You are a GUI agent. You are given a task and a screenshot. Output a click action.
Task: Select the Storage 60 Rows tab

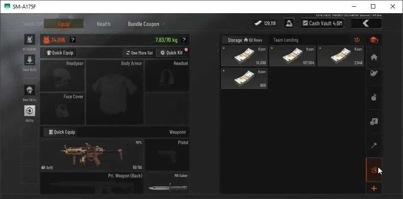pyautogui.click(x=245, y=40)
